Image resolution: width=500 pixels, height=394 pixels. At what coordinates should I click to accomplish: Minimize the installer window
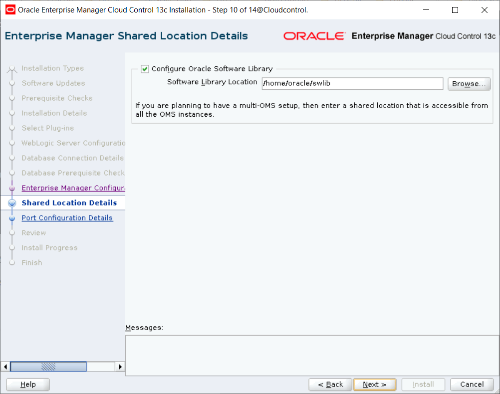pyautogui.click(x=426, y=10)
